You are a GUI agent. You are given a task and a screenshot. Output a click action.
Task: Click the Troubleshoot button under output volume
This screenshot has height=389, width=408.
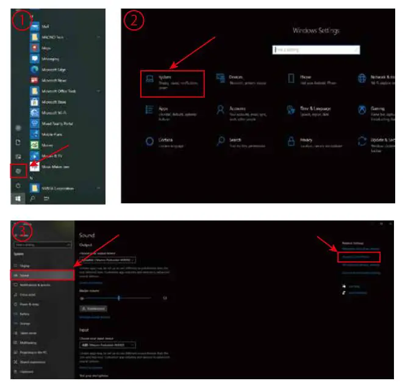point(93,309)
